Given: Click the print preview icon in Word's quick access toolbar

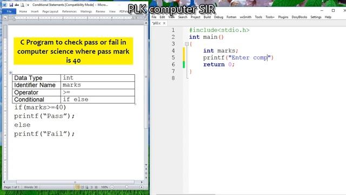Looking at the screenshot, I should tap(22, 5).
